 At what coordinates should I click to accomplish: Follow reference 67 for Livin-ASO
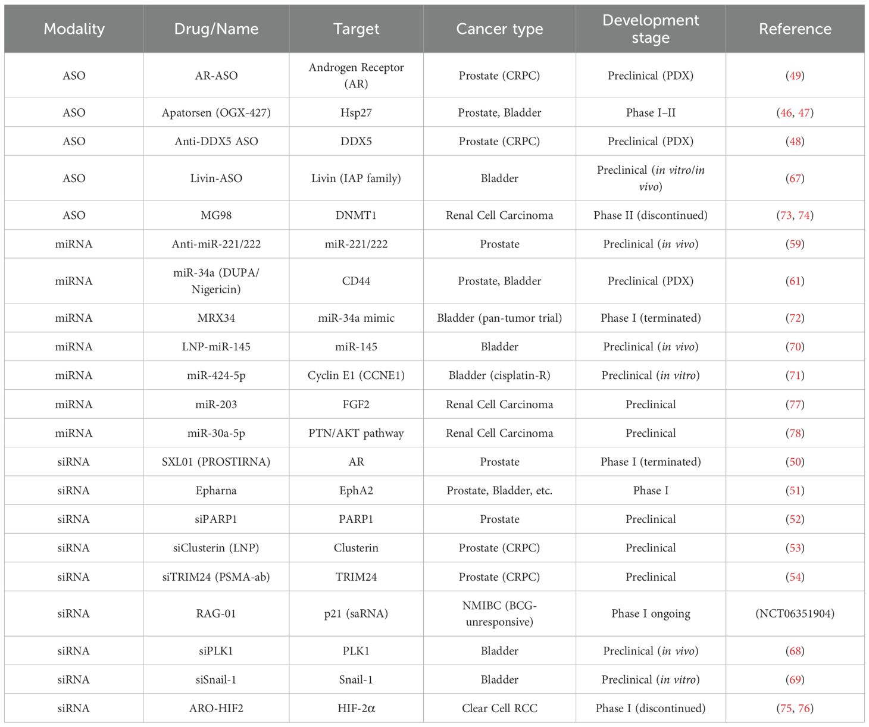coord(795,178)
